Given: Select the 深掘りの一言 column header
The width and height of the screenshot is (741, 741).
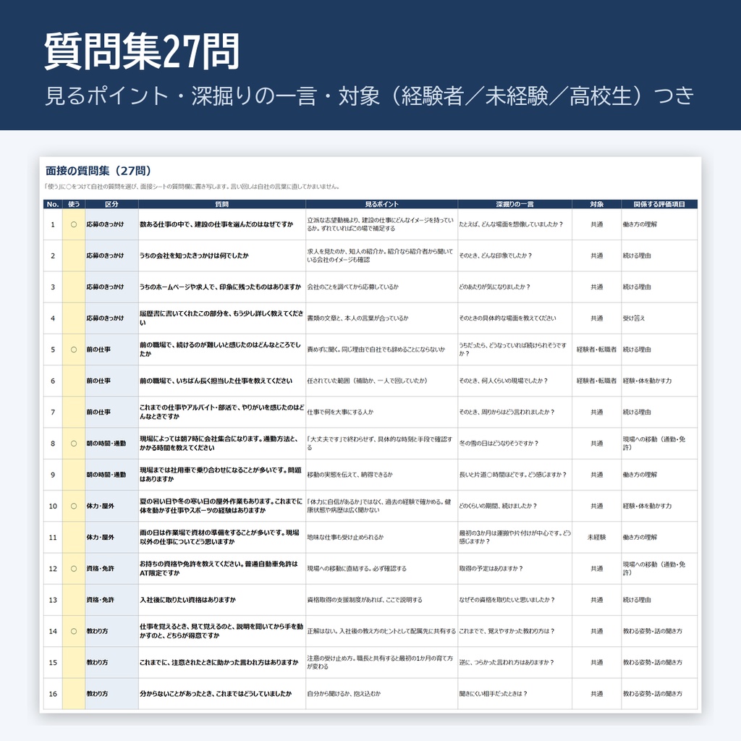Looking at the screenshot, I should (515, 204).
